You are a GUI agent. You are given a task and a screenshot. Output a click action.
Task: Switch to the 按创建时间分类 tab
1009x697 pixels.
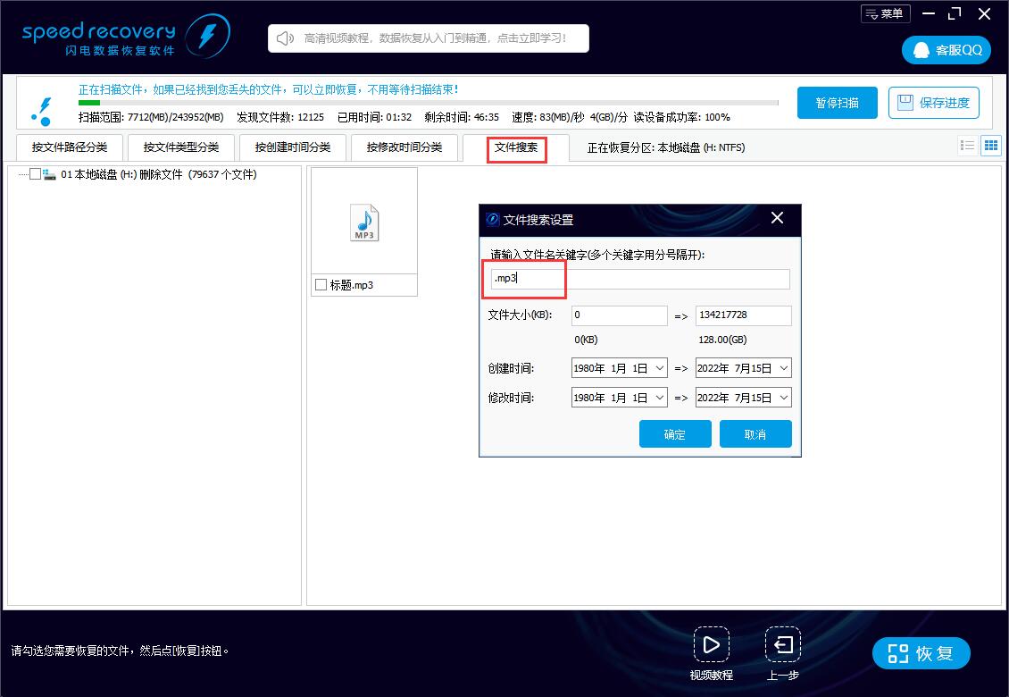click(x=293, y=147)
